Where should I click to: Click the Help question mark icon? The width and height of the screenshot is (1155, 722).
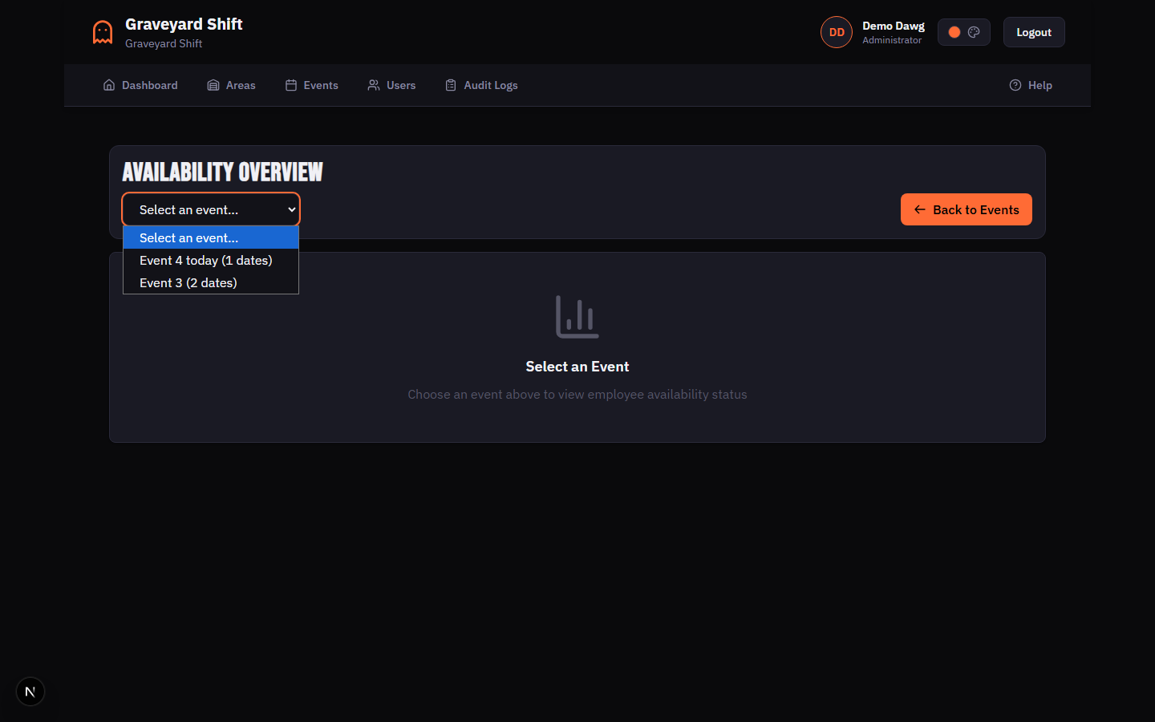[x=1015, y=85]
